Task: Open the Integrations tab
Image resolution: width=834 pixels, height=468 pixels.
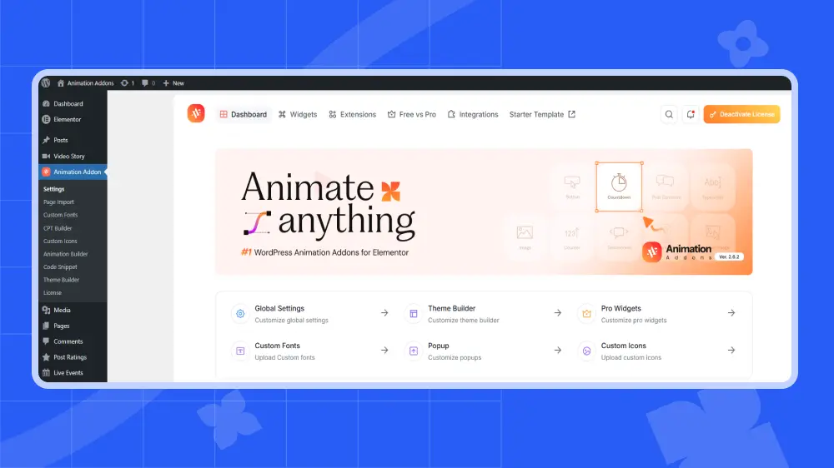Action: pyautogui.click(x=473, y=114)
